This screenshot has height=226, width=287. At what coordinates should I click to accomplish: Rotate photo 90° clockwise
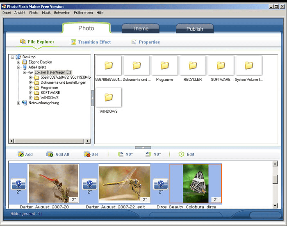click(148, 154)
